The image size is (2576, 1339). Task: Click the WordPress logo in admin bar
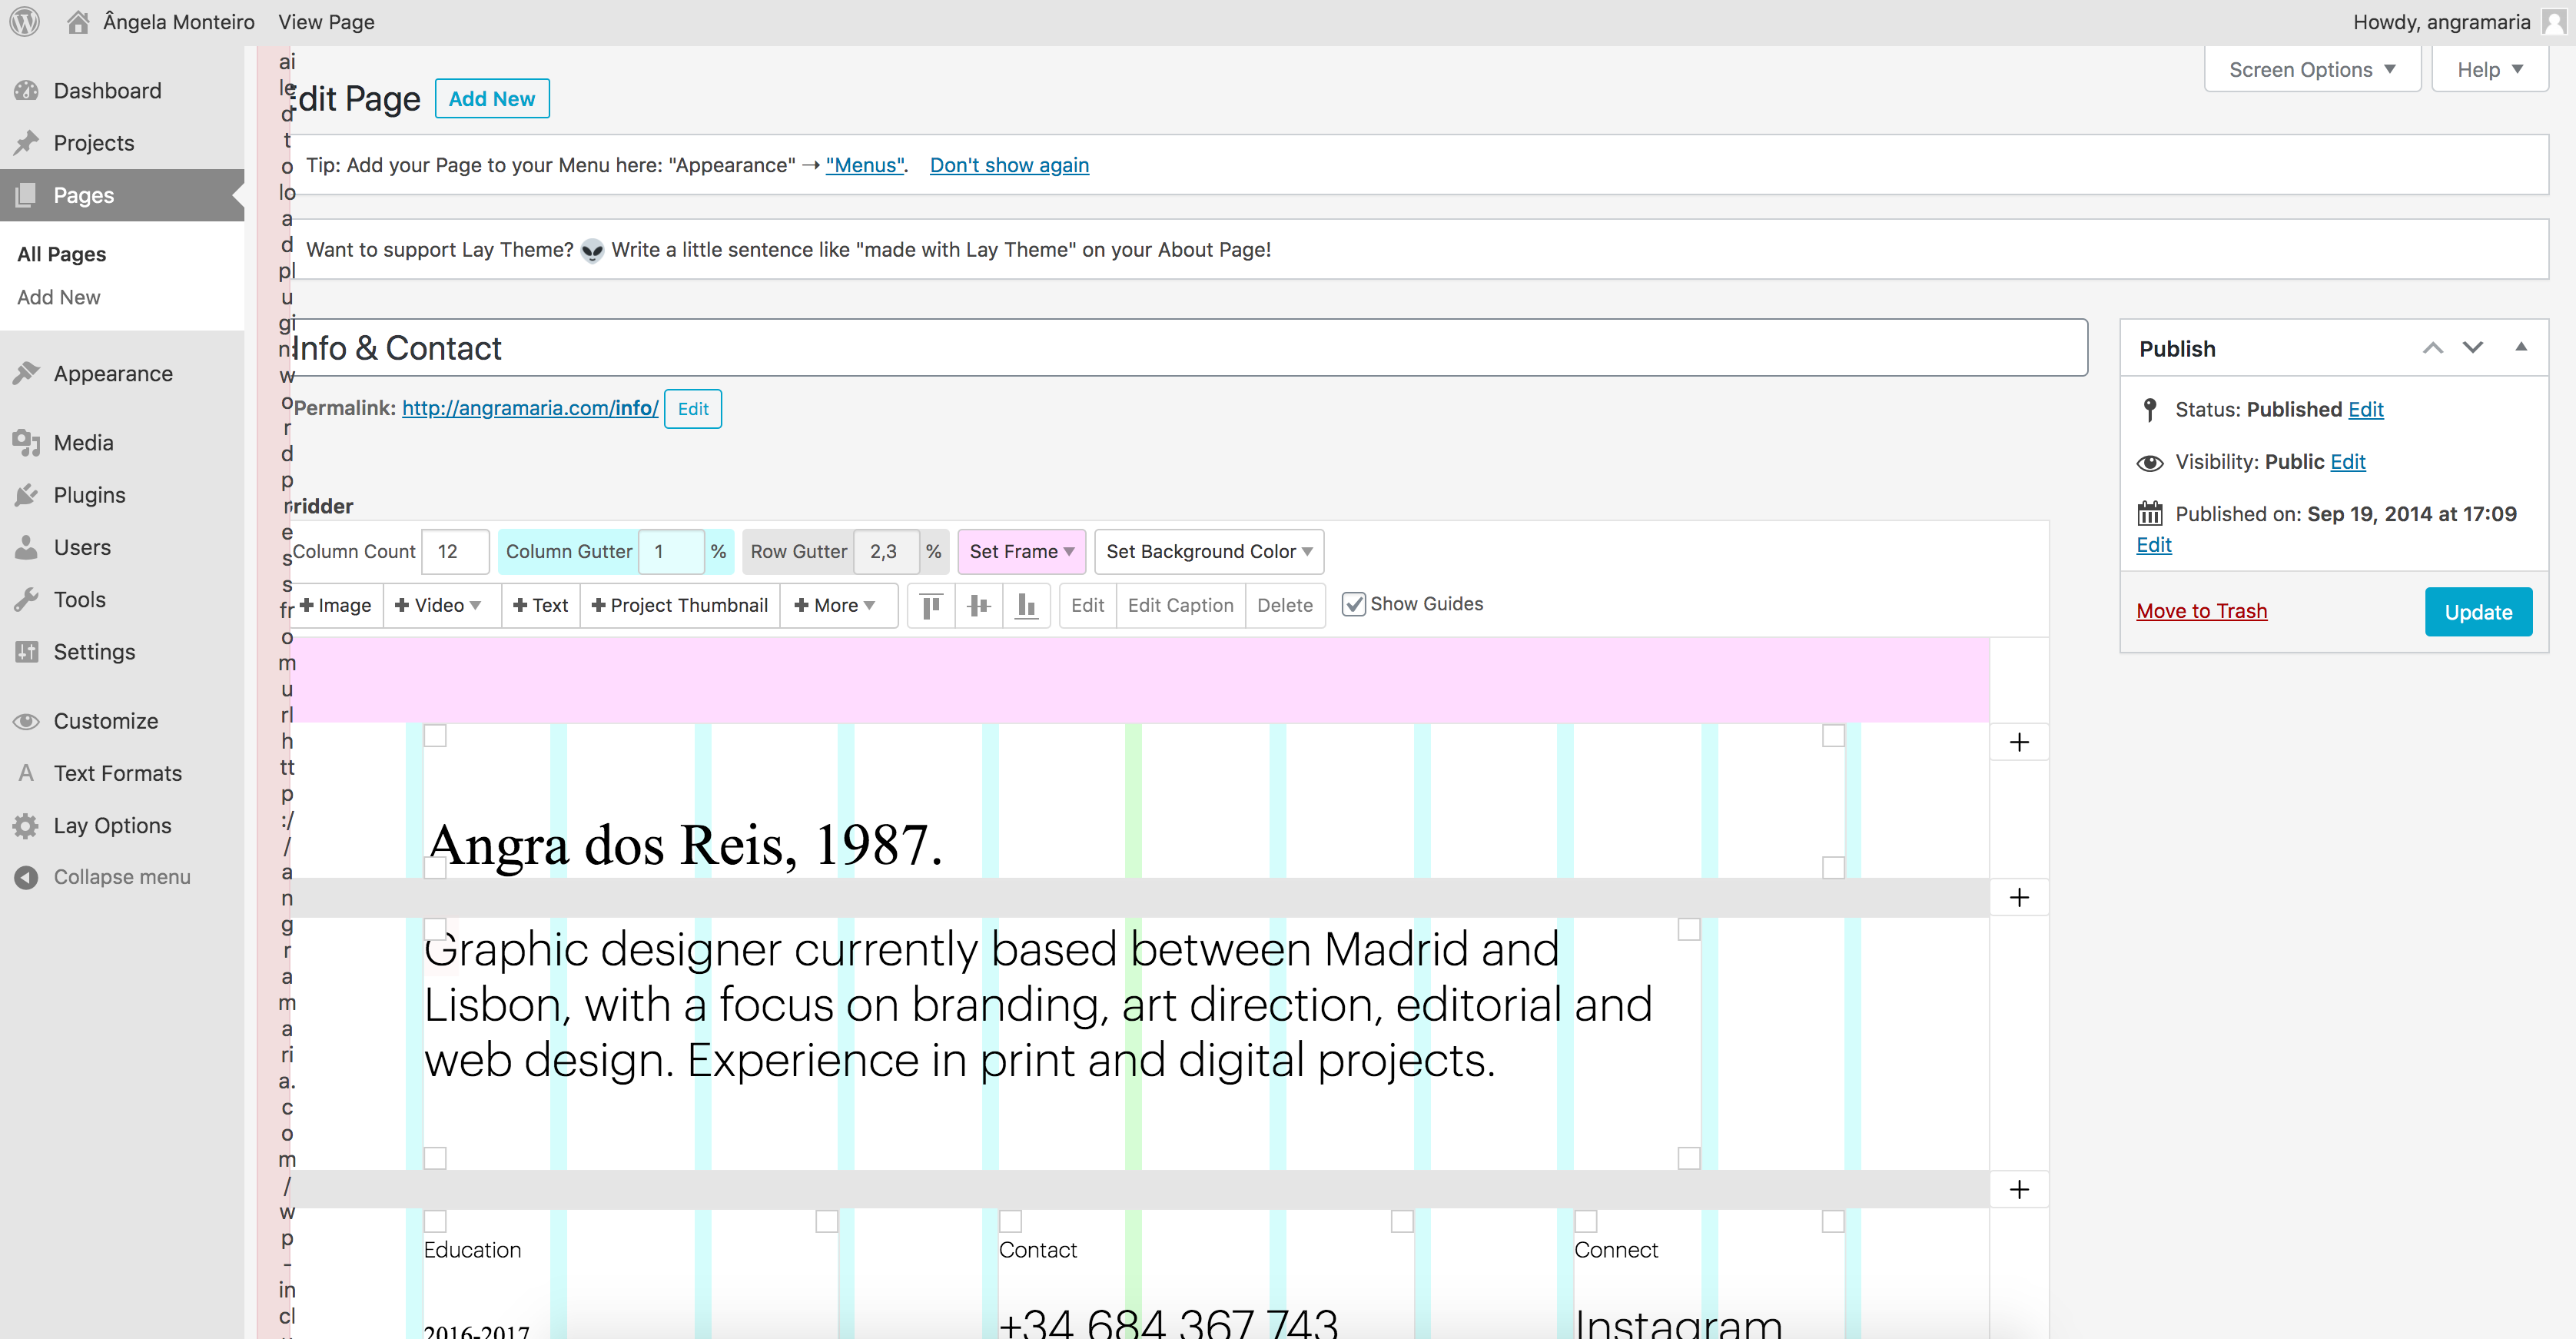tap(24, 21)
